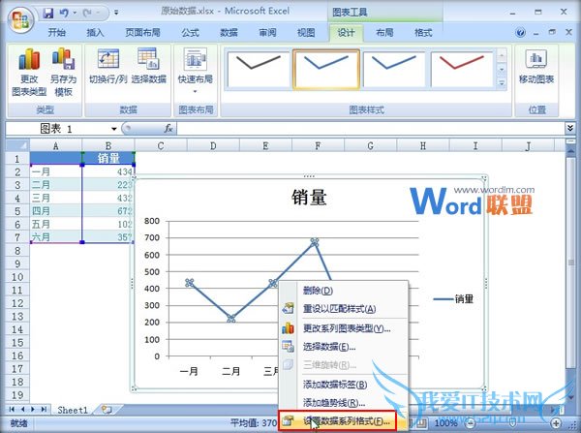The height and width of the screenshot is (433, 581).
Task: Open Excel Help question mark icon
Action: coord(520,33)
